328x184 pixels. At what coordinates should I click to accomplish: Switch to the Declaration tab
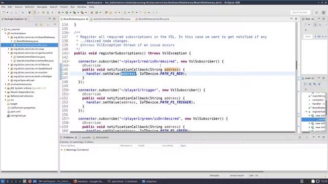(101, 137)
